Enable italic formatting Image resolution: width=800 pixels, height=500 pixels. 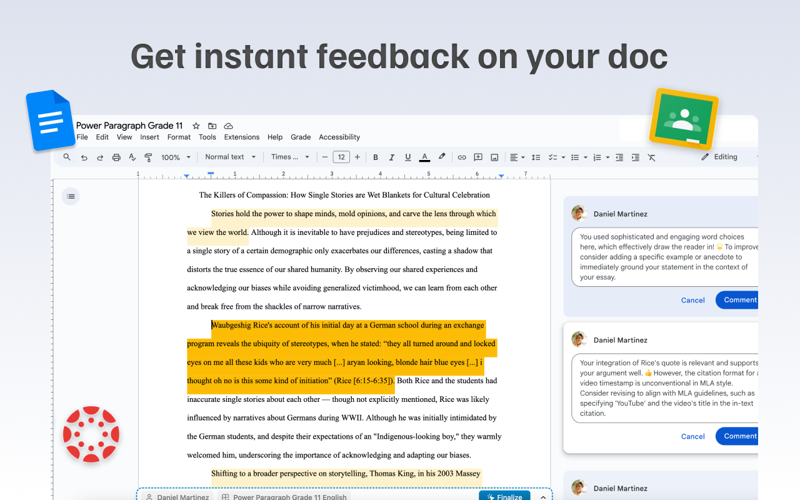pos(392,157)
